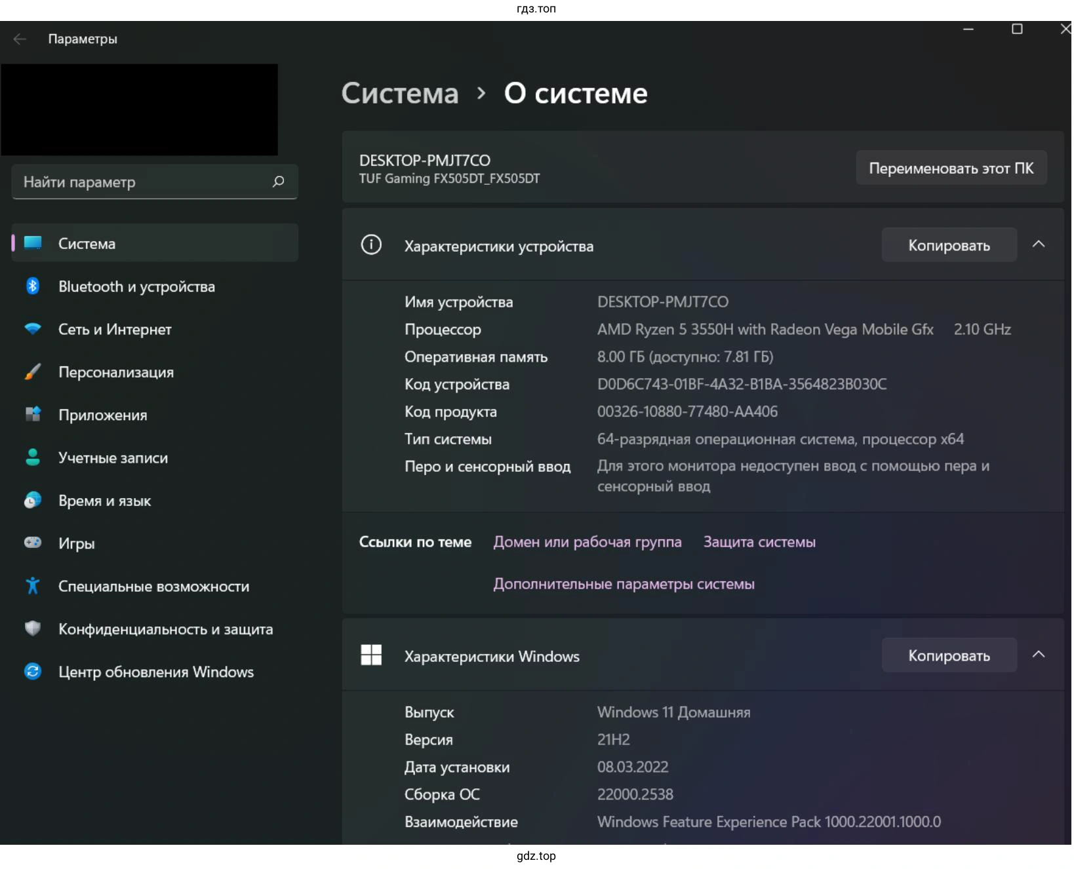Click the Игры gamepad icon

point(33,543)
